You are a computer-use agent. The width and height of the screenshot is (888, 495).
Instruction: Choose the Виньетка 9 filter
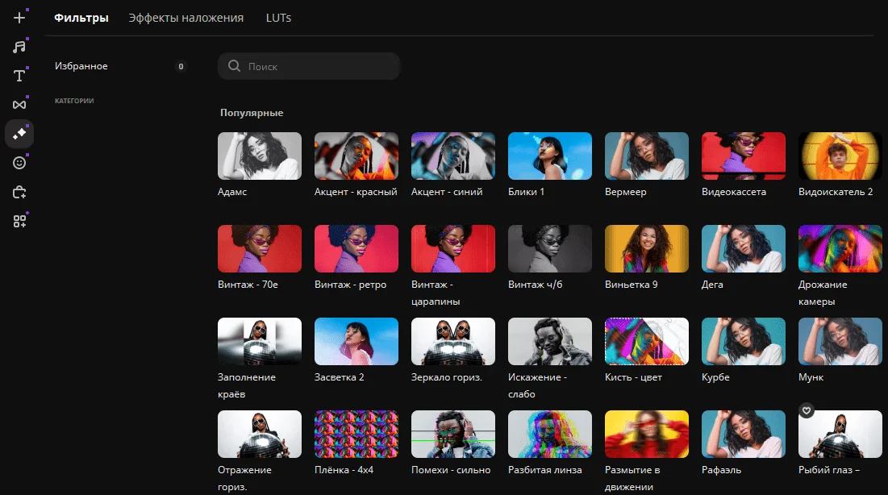click(x=647, y=248)
